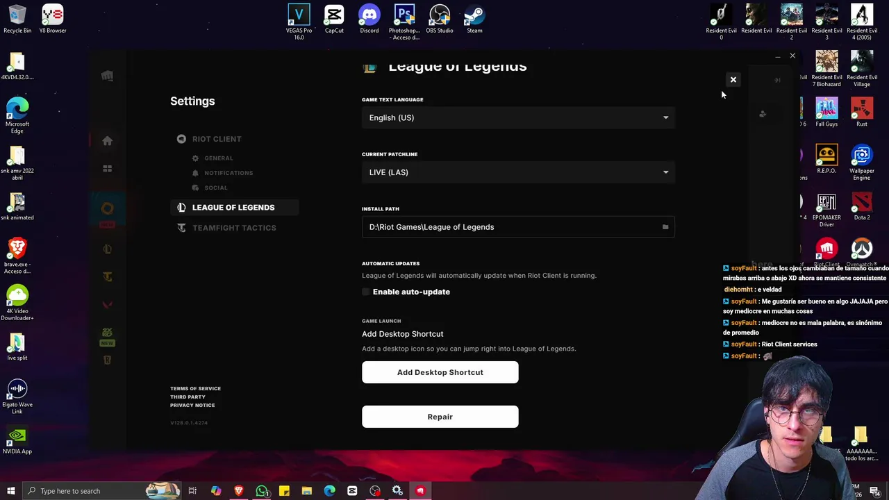Select the Discord desktop icon
This screenshot has height=500, width=889.
369,19
